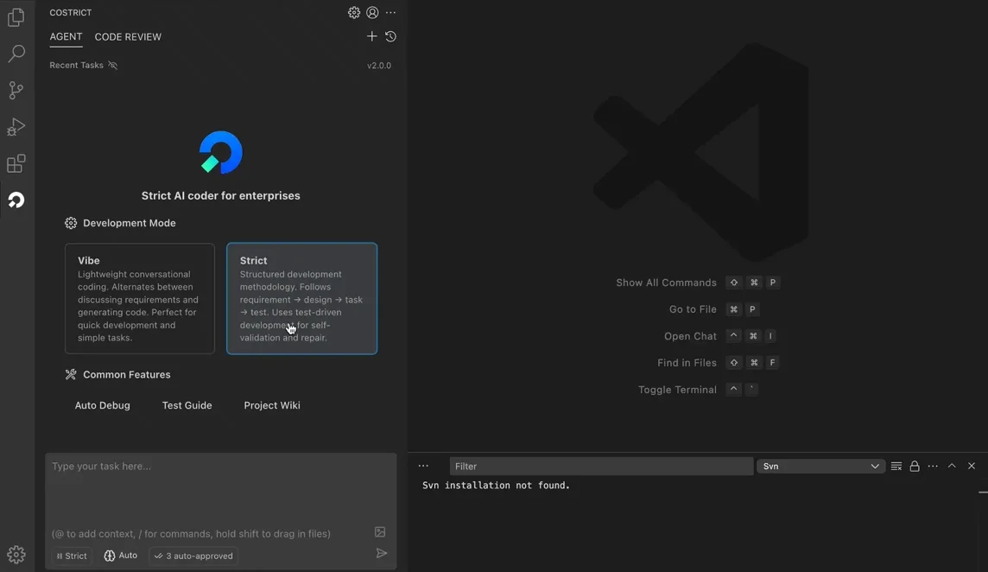
Task: Open CoStrict settings gear in panel header
Action: coord(354,13)
